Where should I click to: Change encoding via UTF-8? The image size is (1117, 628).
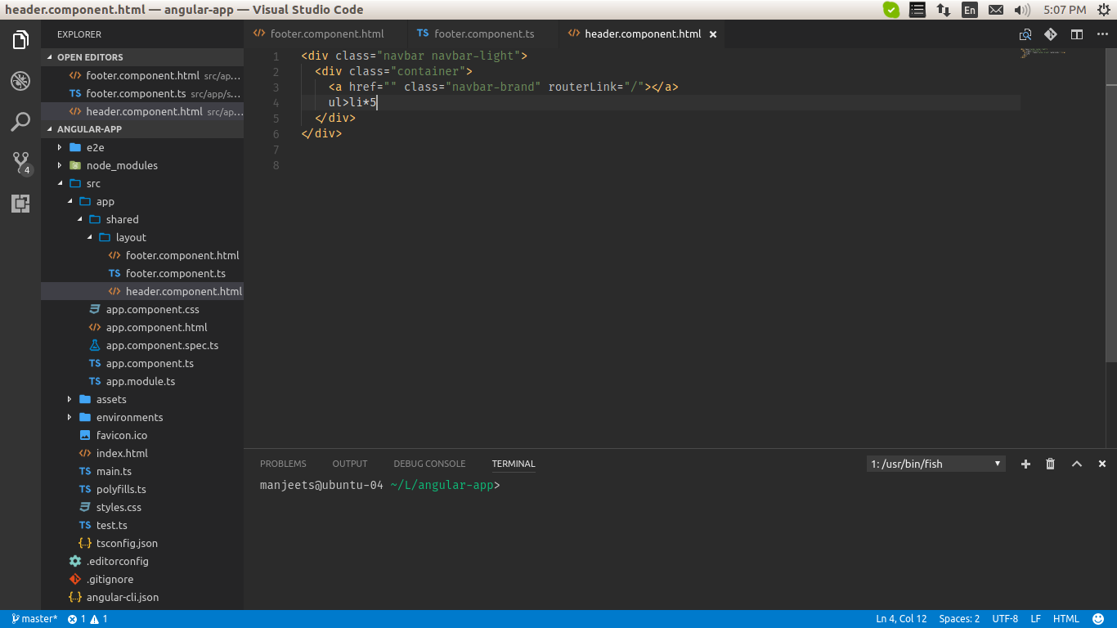pyautogui.click(x=1005, y=619)
